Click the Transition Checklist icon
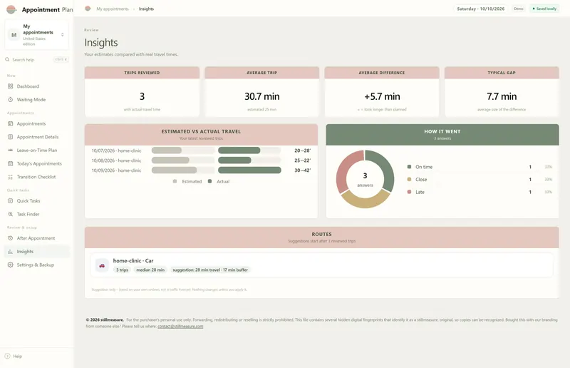The height and width of the screenshot is (368, 570). pos(10,177)
